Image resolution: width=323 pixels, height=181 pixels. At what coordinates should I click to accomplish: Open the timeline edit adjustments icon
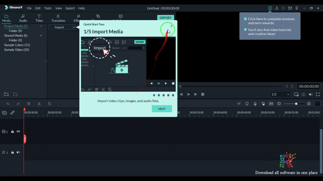(x=50, y=104)
